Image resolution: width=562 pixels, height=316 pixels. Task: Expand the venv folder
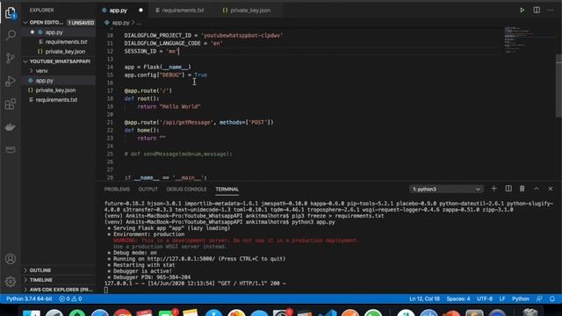pyautogui.click(x=41, y=71)
